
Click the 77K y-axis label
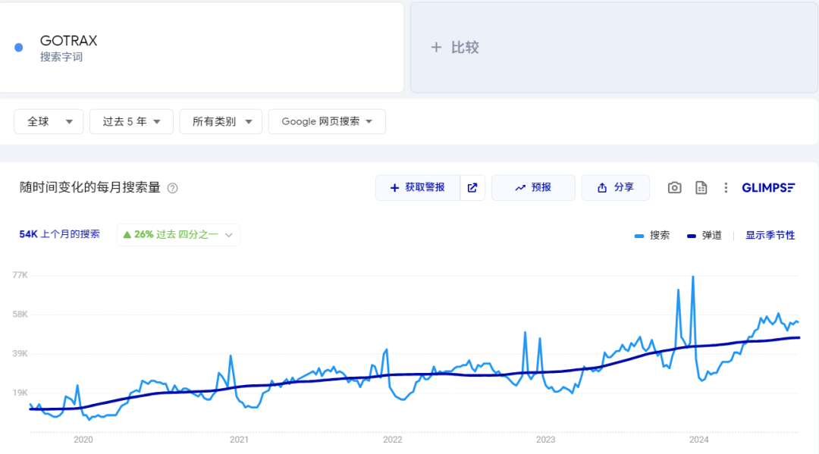[20, 275]
